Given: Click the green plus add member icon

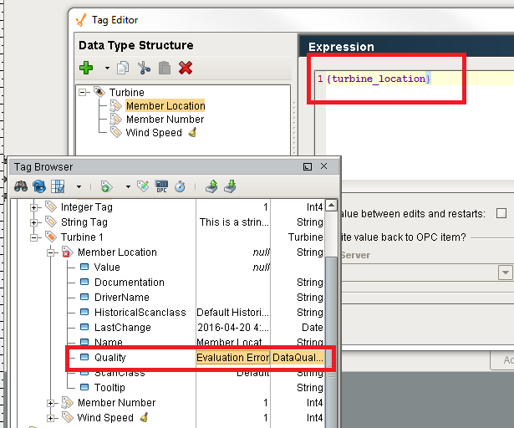Looking at the screenshot, I should [x=85, y=68].
